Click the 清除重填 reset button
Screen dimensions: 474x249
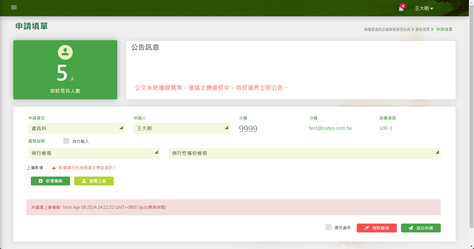tap(377, 228)
